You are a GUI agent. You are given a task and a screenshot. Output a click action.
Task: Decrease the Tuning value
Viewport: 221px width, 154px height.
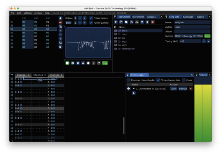(204, 41)
